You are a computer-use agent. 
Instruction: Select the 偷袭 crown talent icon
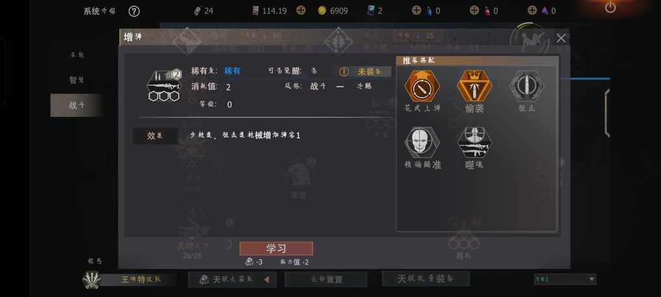tap(474, 86)
